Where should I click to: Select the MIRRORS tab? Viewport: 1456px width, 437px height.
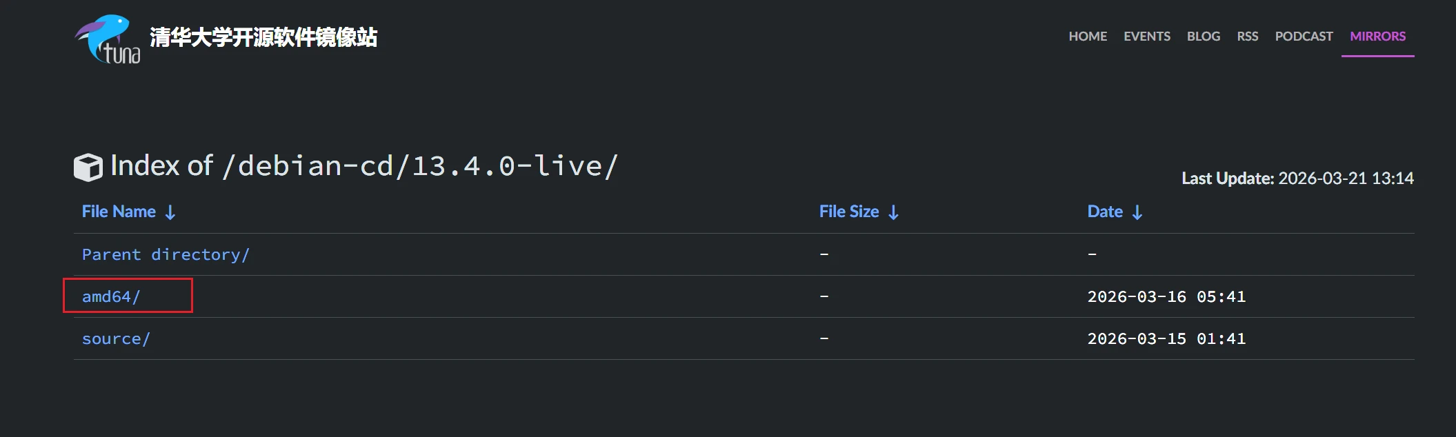click(1377, 37)
